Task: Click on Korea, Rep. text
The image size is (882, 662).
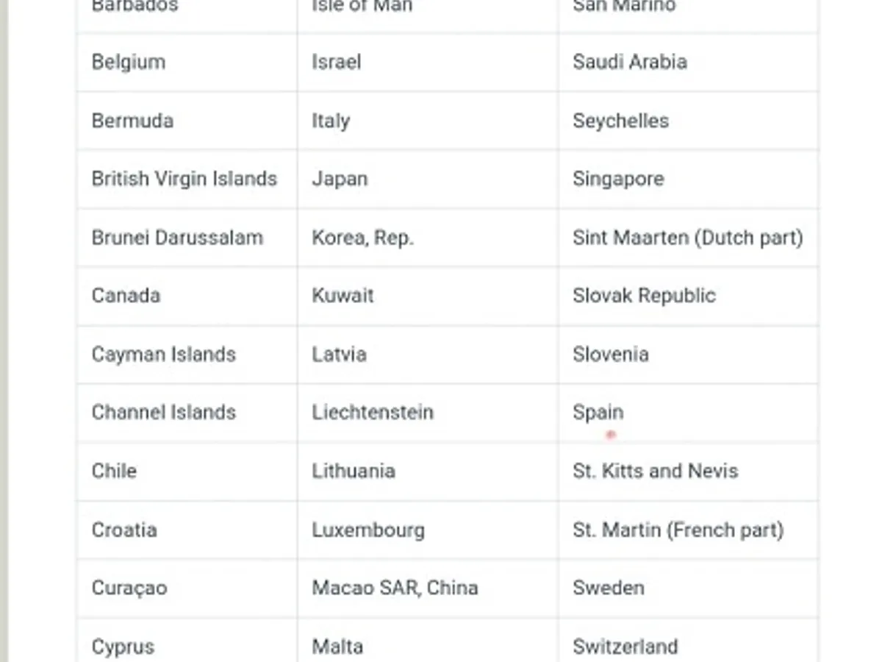Action: point(362,238)
